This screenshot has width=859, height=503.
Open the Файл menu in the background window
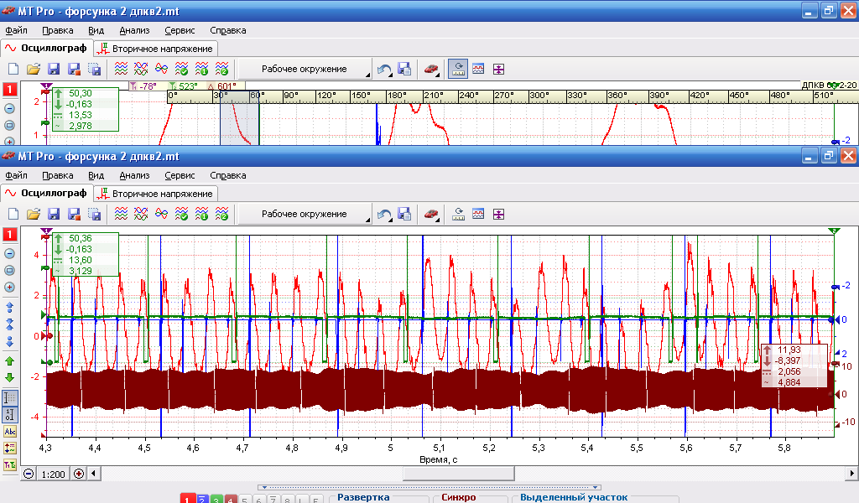pos(16,30)
